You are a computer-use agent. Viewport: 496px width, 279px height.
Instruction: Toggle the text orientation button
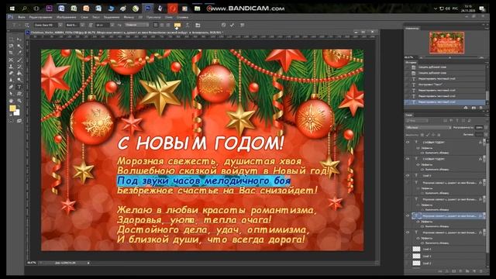(27, 25)
